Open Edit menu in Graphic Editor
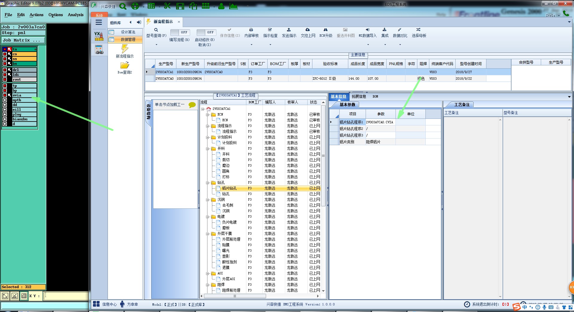The width and height of the screenshot is (574, 312). (x=21, y=15)
